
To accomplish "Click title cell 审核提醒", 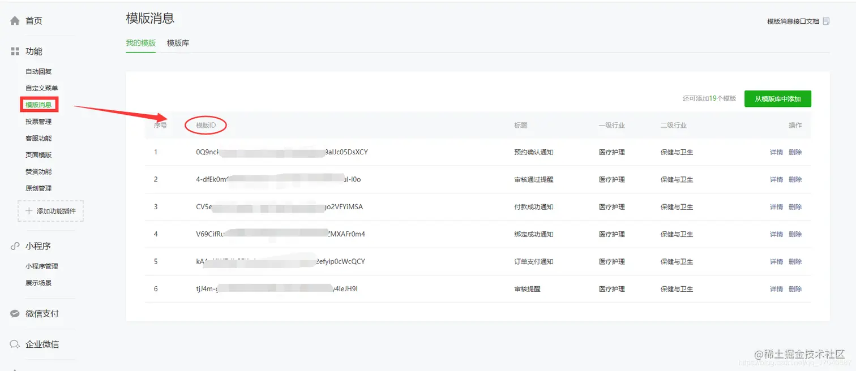I will 527,289.
